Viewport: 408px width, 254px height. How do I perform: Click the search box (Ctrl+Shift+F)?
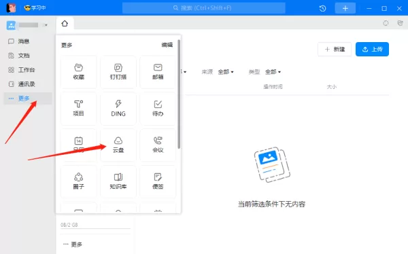[204, 8]
